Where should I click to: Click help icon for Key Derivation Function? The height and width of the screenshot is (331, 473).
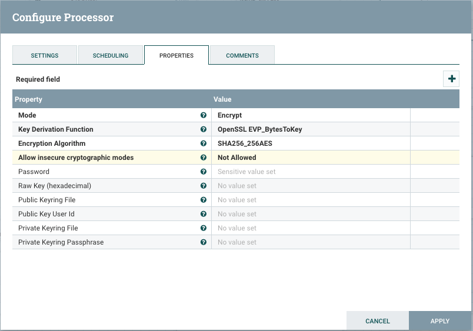point(204,129)
